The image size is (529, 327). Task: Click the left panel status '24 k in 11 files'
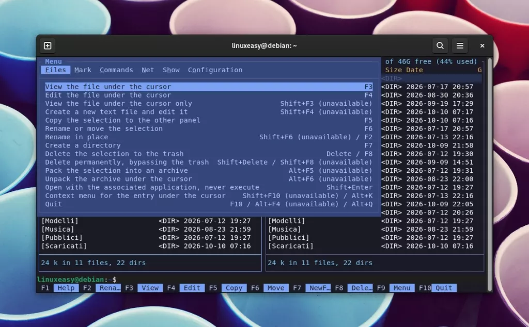93,263
